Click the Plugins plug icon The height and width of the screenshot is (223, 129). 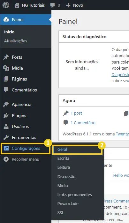pyautogui.click(x=6, y=116)
